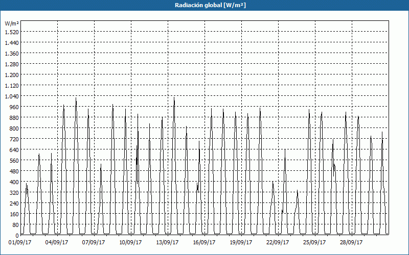Click the 160 y-axis value

(14, 214)
